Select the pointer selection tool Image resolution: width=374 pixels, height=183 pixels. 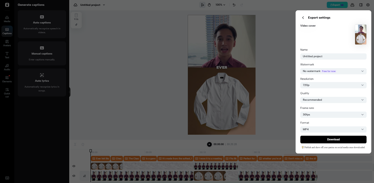click(202, 5)
